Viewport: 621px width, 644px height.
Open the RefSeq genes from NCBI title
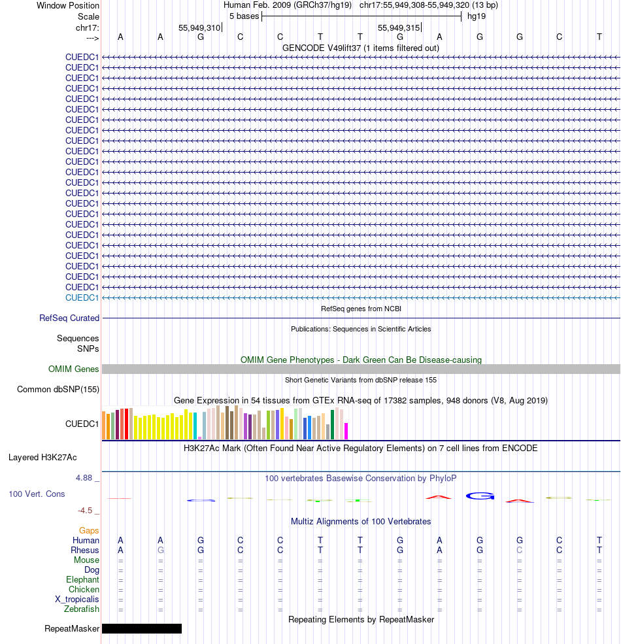coord(361,309)
